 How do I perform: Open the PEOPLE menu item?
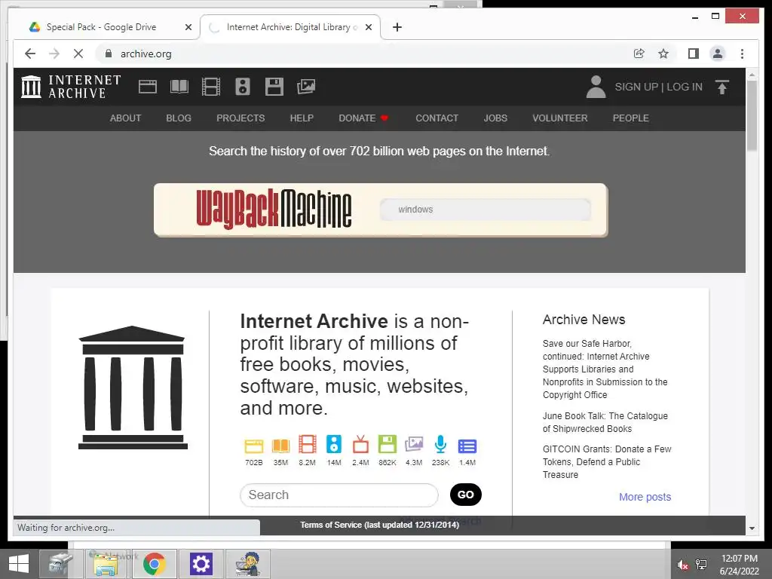[x=631, y=118]
